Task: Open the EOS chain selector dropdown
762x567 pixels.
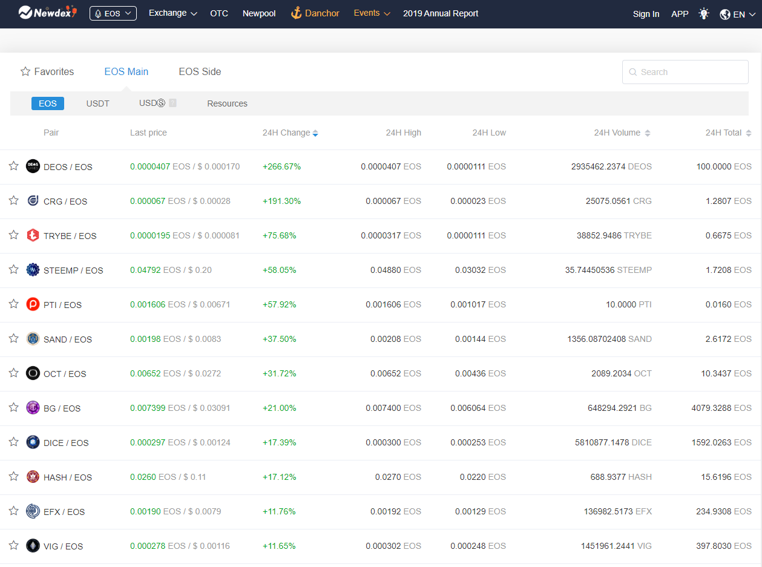Action: [113, 13]
